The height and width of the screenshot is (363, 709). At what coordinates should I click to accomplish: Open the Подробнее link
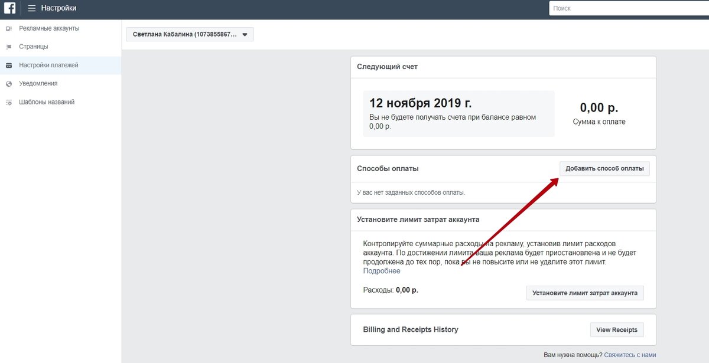click(382, 271)
